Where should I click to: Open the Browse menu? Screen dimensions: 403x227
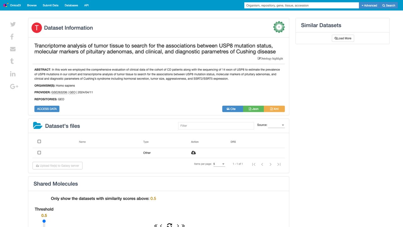(32, 5)
